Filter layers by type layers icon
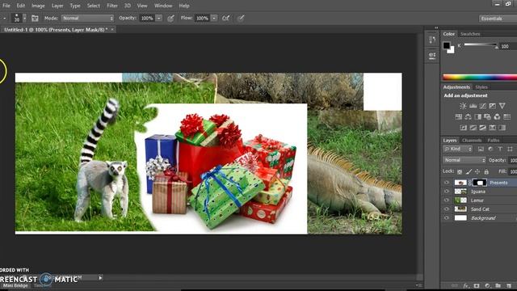 tap(500, 149)
